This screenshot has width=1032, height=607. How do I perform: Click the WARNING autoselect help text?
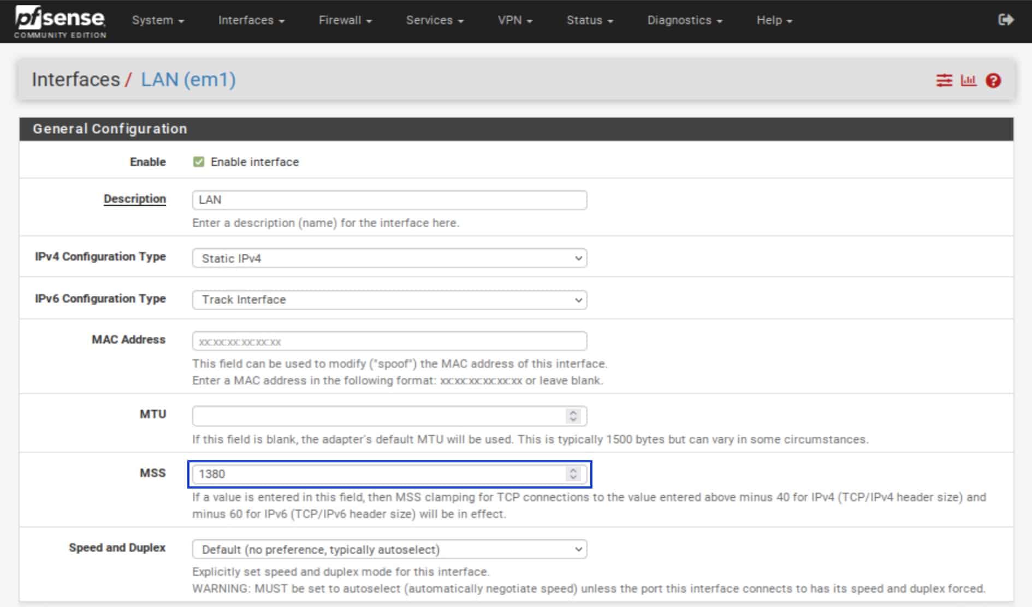589,588
